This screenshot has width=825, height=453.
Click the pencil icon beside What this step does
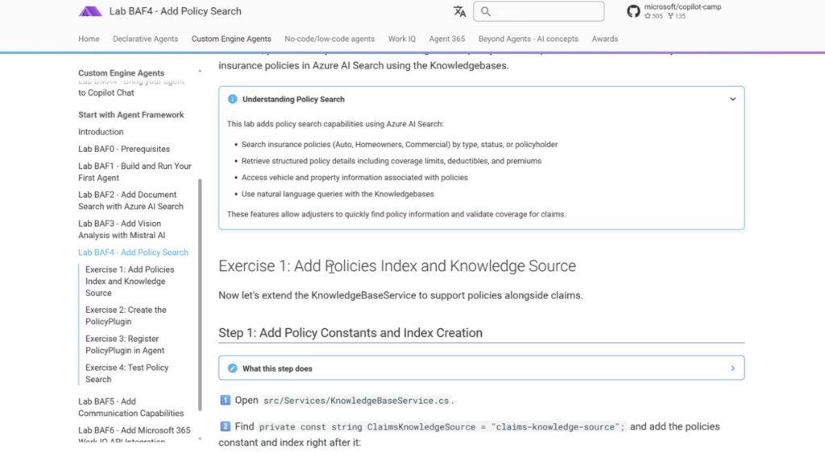[x=232, y=369]
